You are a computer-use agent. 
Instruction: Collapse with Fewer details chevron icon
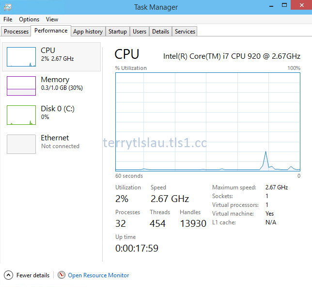(8, 275)
